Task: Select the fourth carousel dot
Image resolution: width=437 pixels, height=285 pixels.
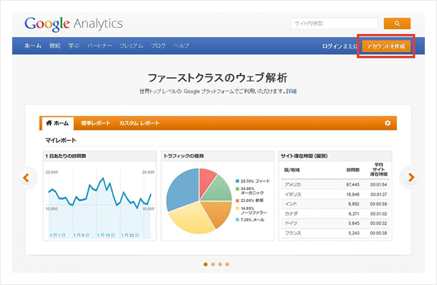Action: click(228, 264)
